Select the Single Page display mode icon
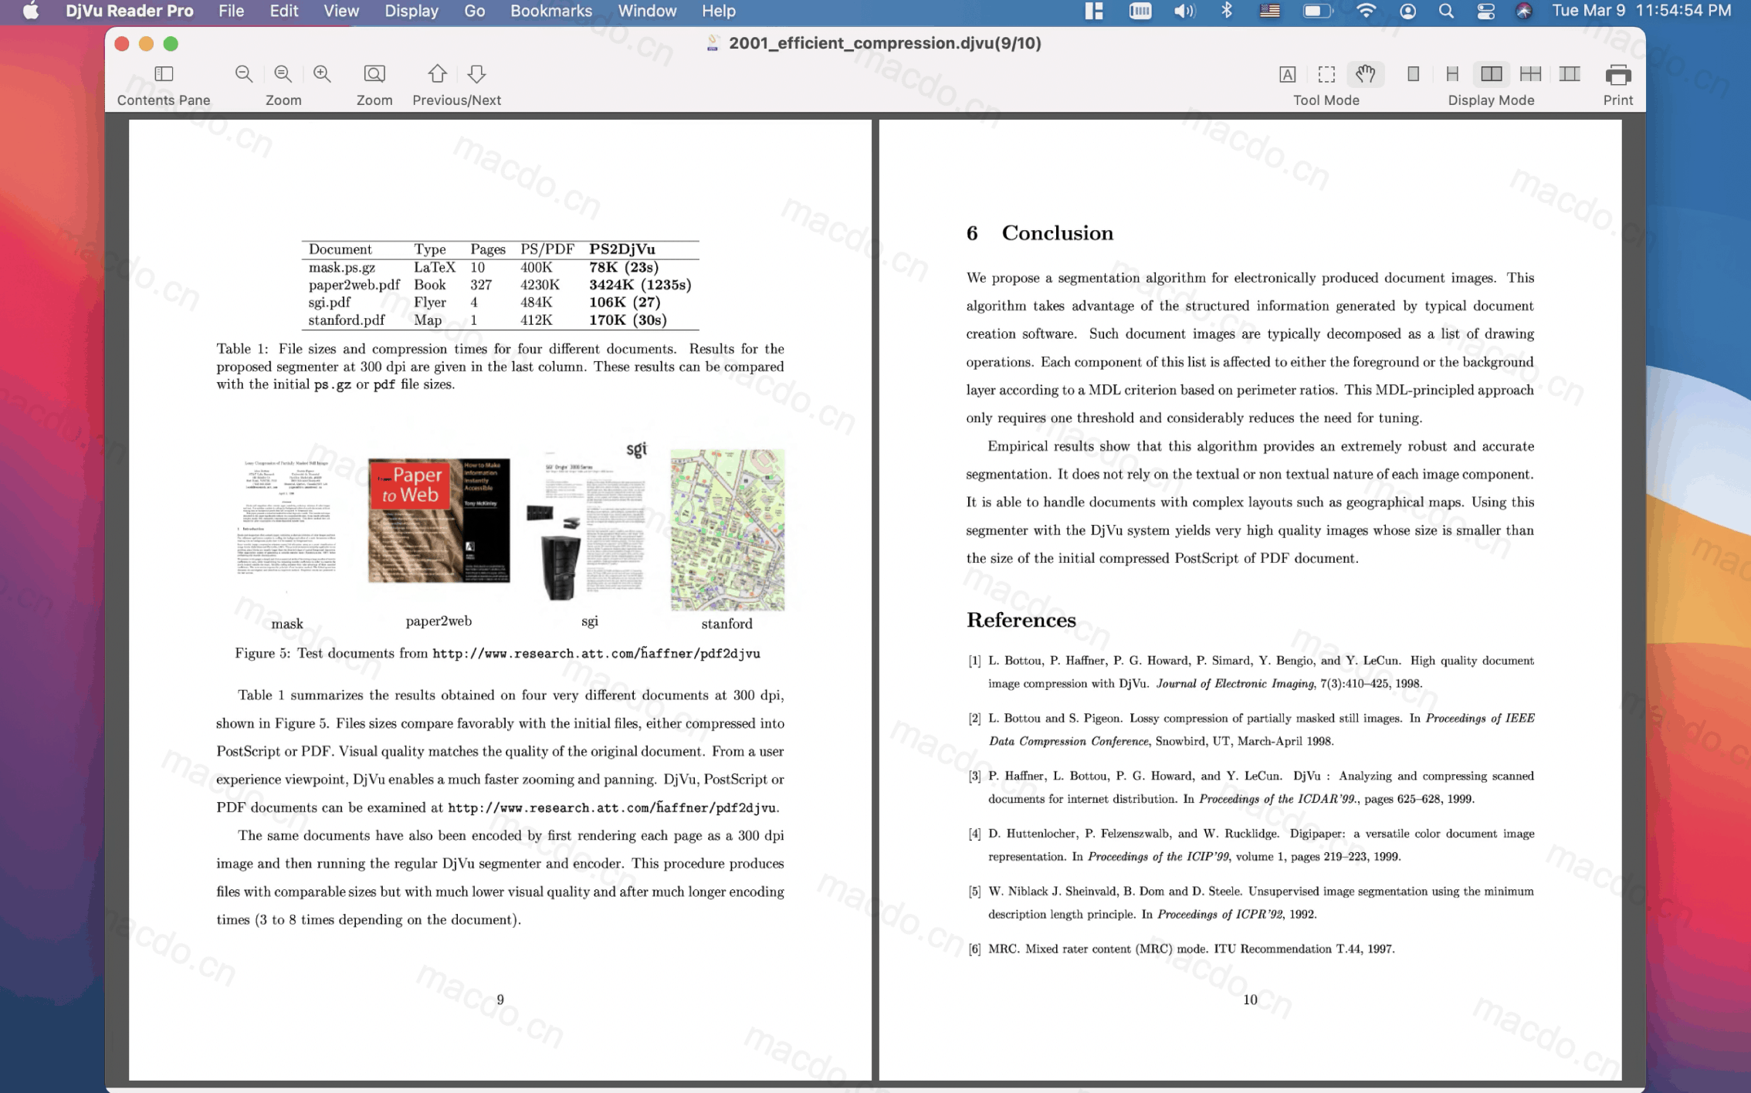 coord(1412,73)
